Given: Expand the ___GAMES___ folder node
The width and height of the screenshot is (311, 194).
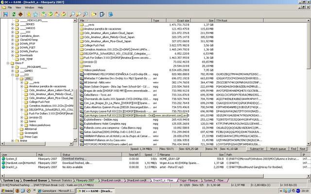Looking at the screenshot, I should [13, 71].
